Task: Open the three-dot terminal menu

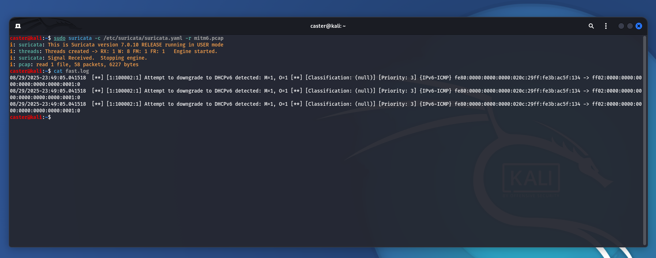Action: (606, 26)
